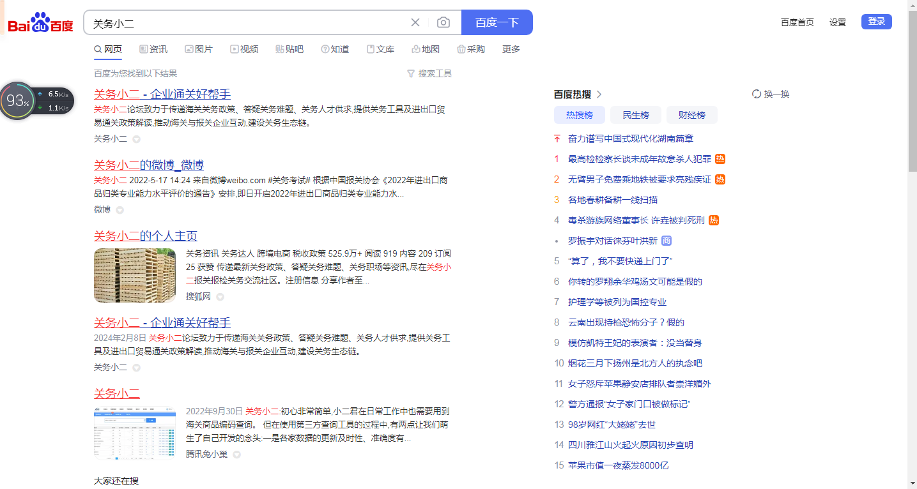The width and height of the screenshot is (917, 489).
Task: Click 商 badge beside 罗振宇对话徕芬叶洪新
Action: tap(667, 241)
